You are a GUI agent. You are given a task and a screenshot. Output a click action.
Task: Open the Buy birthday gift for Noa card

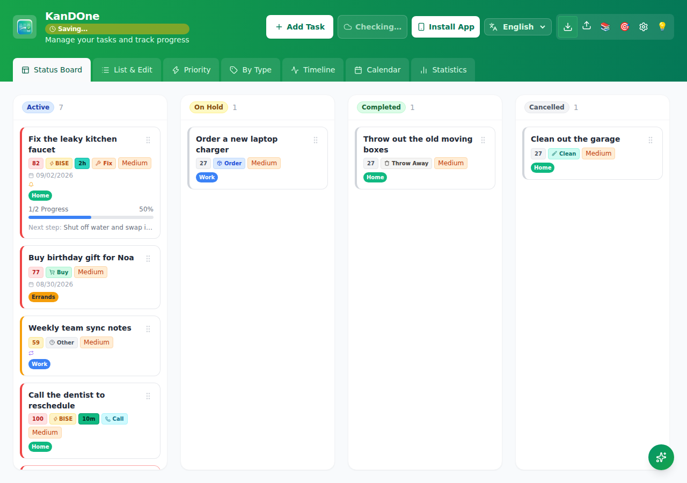[90, 277]
